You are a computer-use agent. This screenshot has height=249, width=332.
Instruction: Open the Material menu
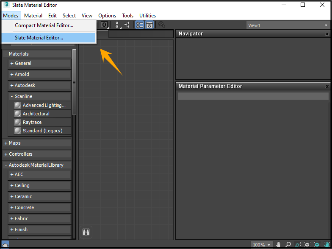coord(33,15)
